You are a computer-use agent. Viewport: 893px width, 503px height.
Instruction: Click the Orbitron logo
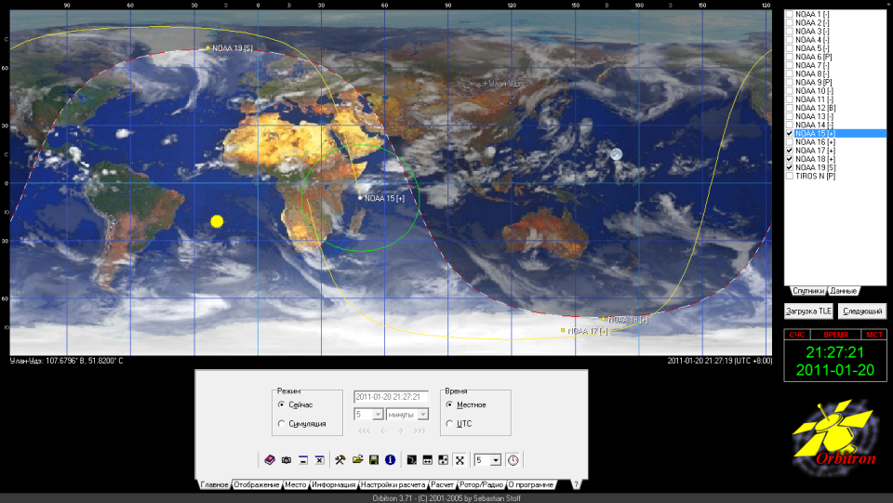(x=835, y=436)
